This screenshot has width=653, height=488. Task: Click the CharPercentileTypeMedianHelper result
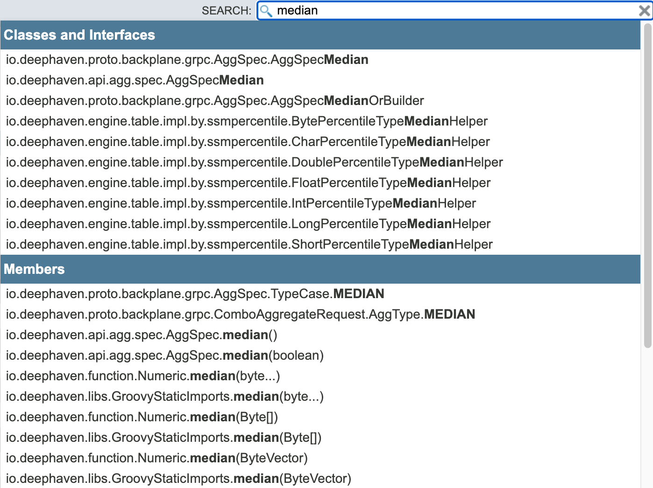[247, 142]
